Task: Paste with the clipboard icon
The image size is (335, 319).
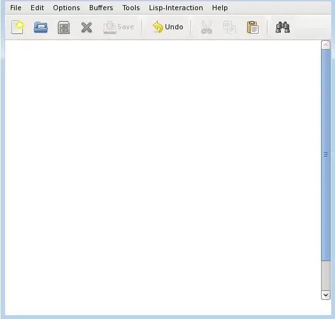Action: click(x=253, y=27)
